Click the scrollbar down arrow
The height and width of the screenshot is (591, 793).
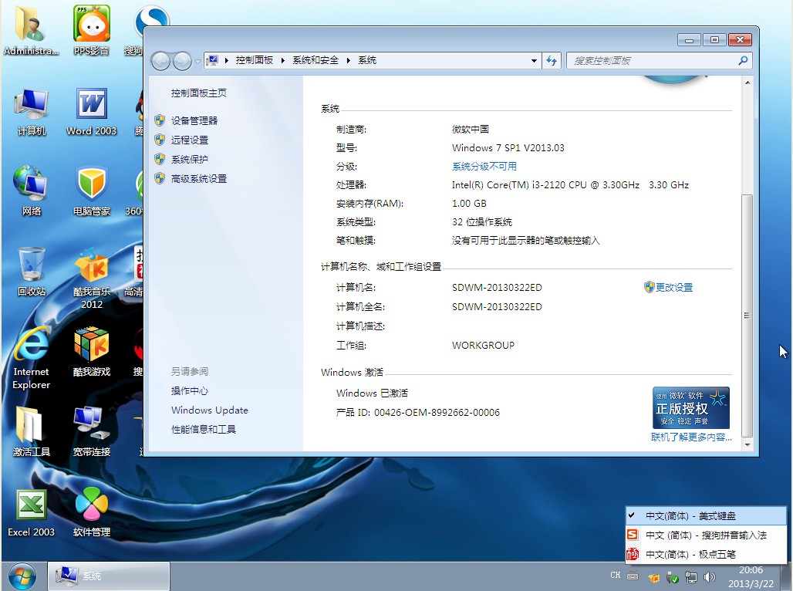tap(747, 445)
